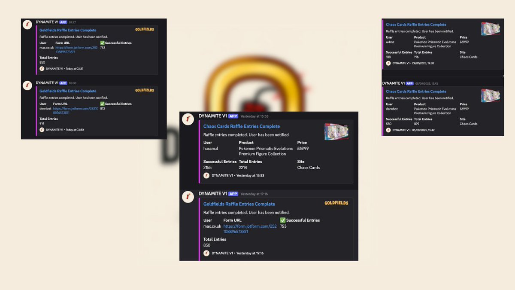Click the APP badge next to Yesterday at 15:53
Screen dimensions: 515x290
233,116
